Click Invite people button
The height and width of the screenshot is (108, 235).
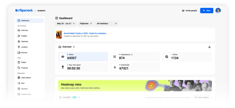point(190,11)
